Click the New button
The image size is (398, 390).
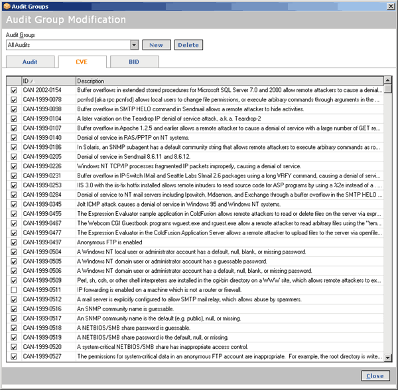click(156, 45)
